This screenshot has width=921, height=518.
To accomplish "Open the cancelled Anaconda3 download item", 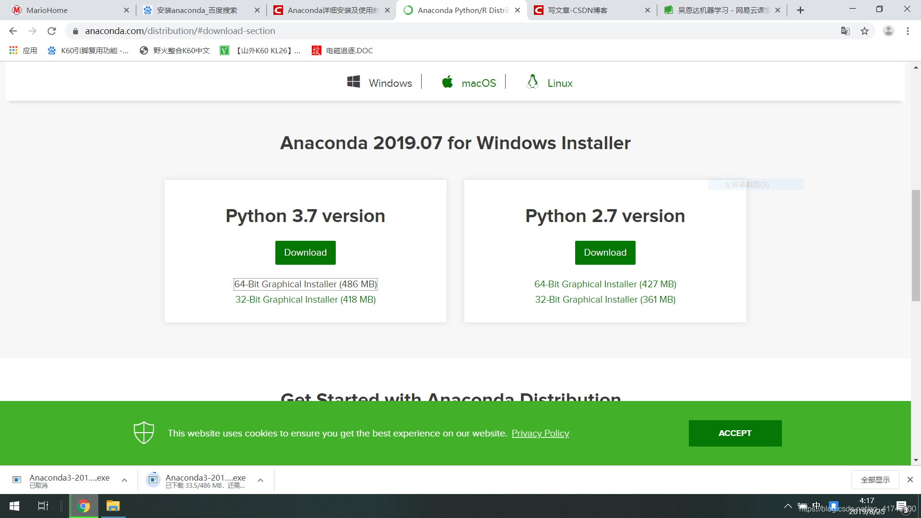I will 62,480.
